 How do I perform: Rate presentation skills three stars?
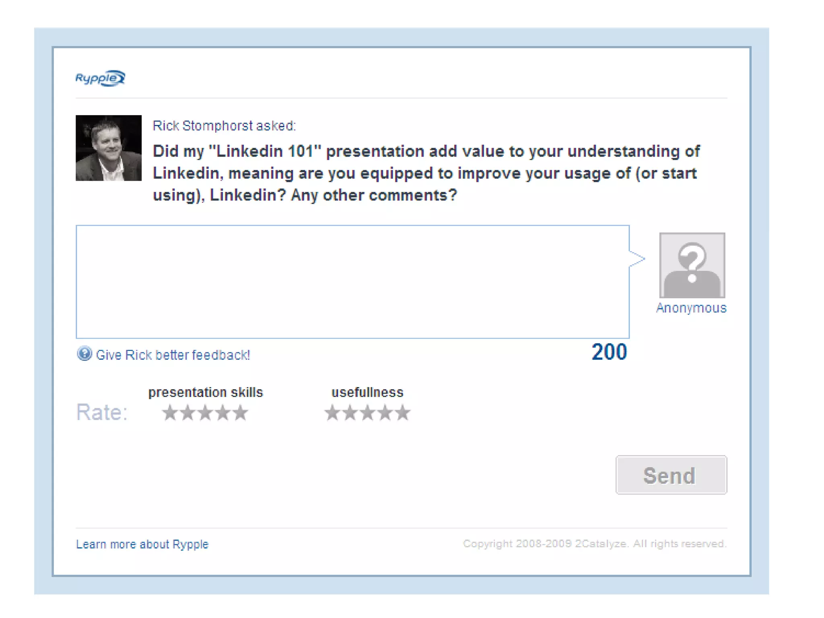tap(205, 413)
